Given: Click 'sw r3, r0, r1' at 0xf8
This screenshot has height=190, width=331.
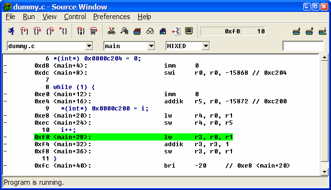Looking at the screenshot, I should point(198,151).
